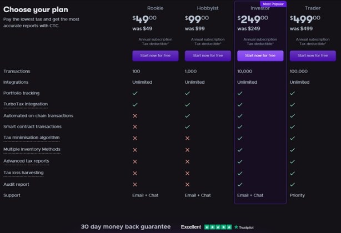Click the Tax minimisation algorithm label
This screenshot has height=233, width=341.
click(x=31, y=138)
